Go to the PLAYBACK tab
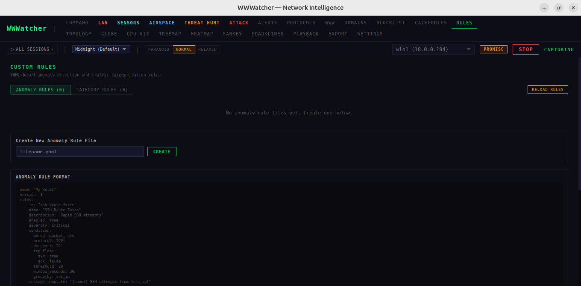 306,34
